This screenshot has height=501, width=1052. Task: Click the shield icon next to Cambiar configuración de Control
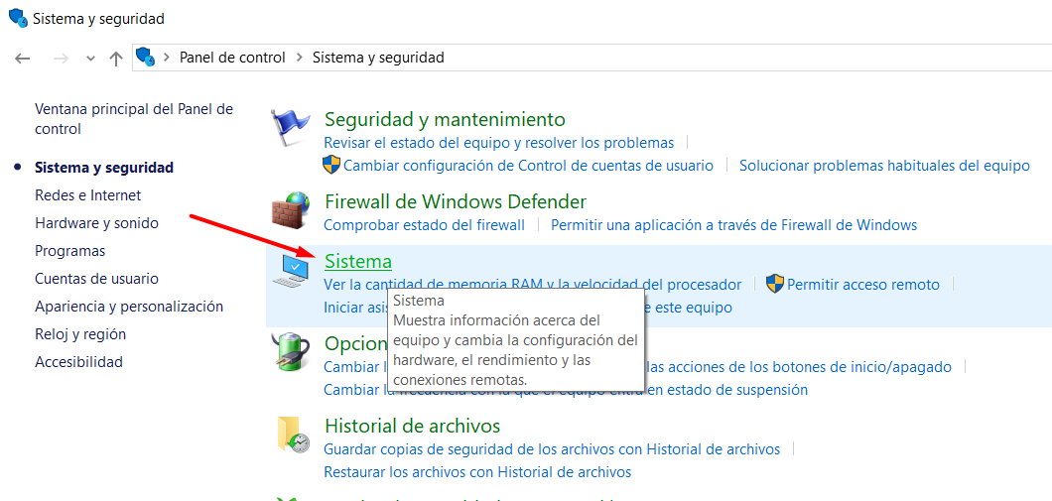pos(332,165)
